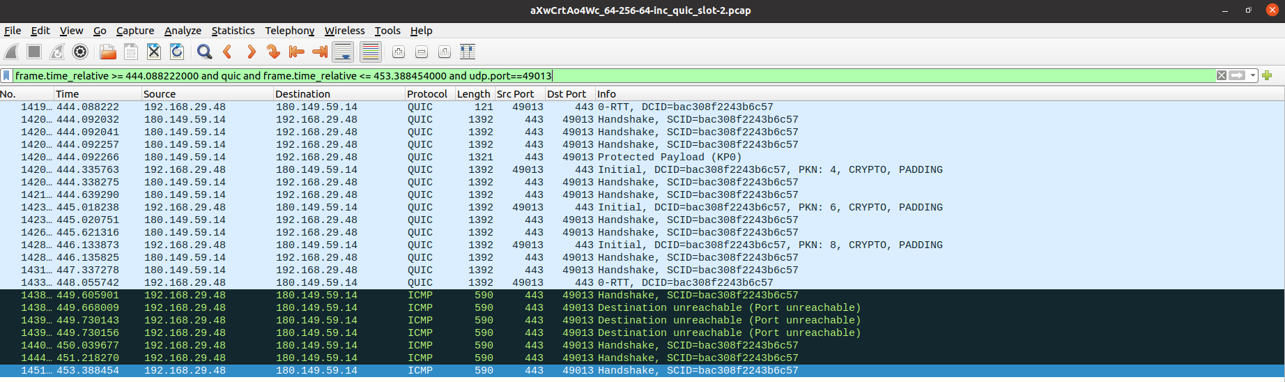The width and height of the screenshot is (1285, 382).
Task: Select the Handshake packet at 447.337278
Action: pos(642,270)
